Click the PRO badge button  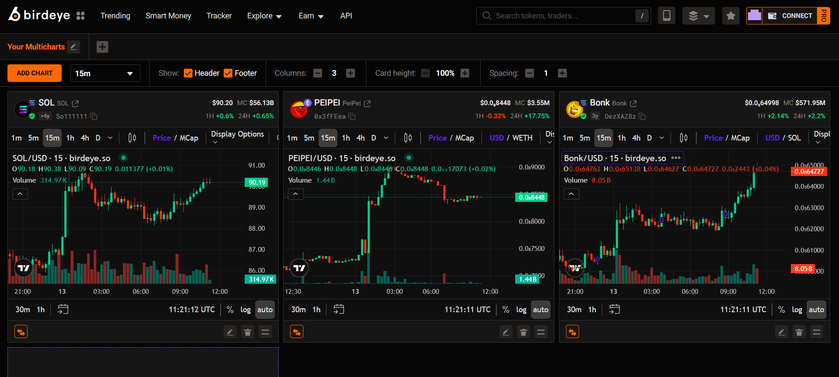[x=824, y=16]
